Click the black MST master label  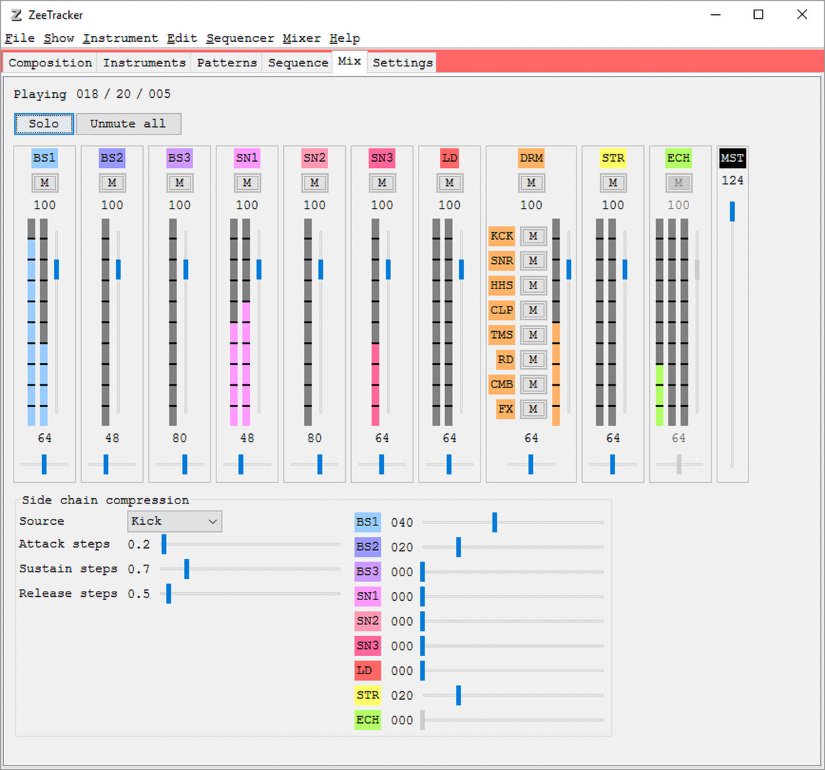[x=733, y=158]
